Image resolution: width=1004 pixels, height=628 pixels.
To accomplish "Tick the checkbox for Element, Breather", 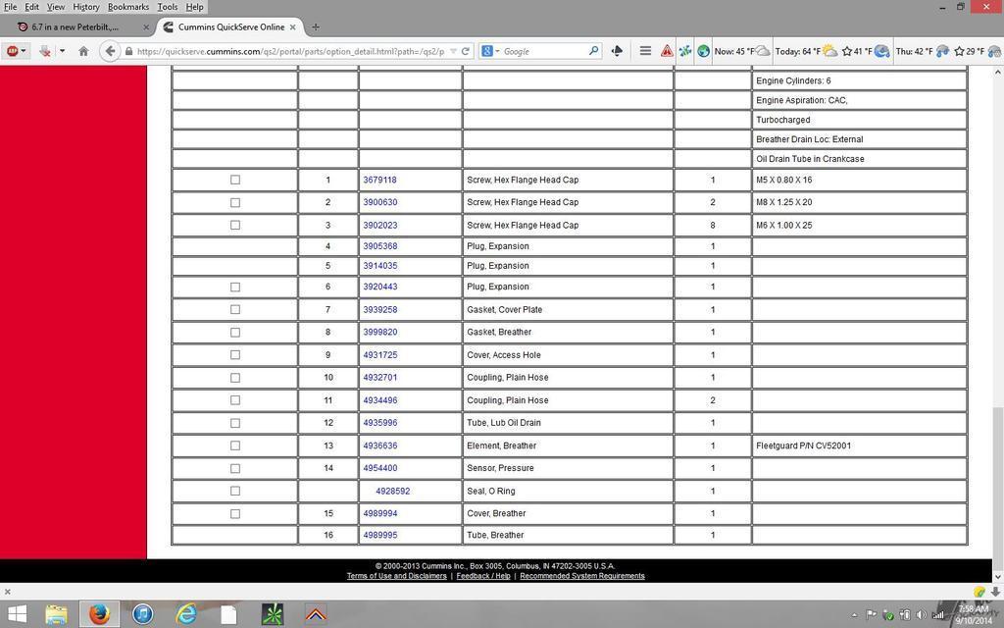I will 235,445.
